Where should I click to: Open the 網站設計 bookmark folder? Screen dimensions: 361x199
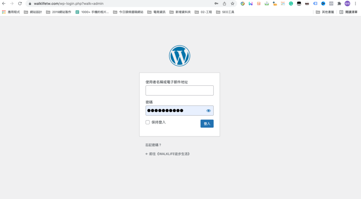point(33,12)
